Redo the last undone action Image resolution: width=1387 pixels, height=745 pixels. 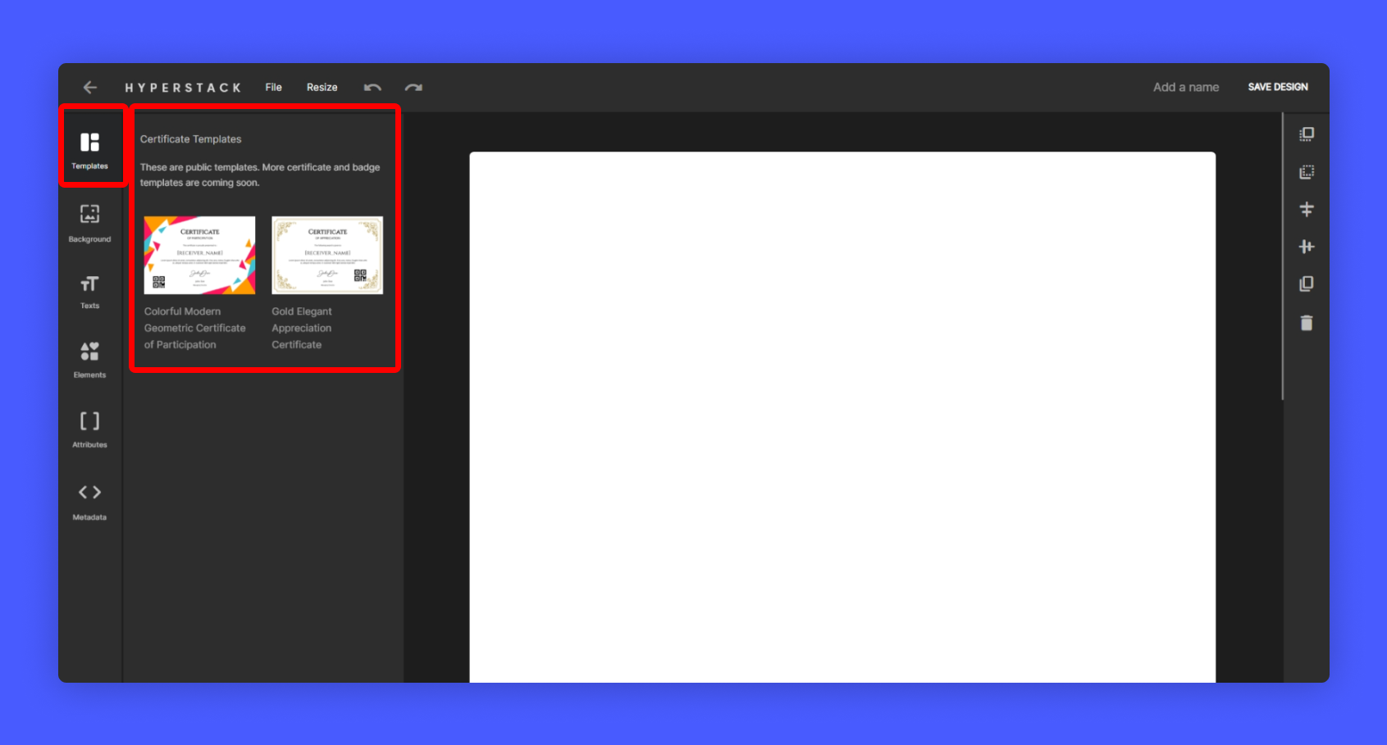[x=413, y=88]
